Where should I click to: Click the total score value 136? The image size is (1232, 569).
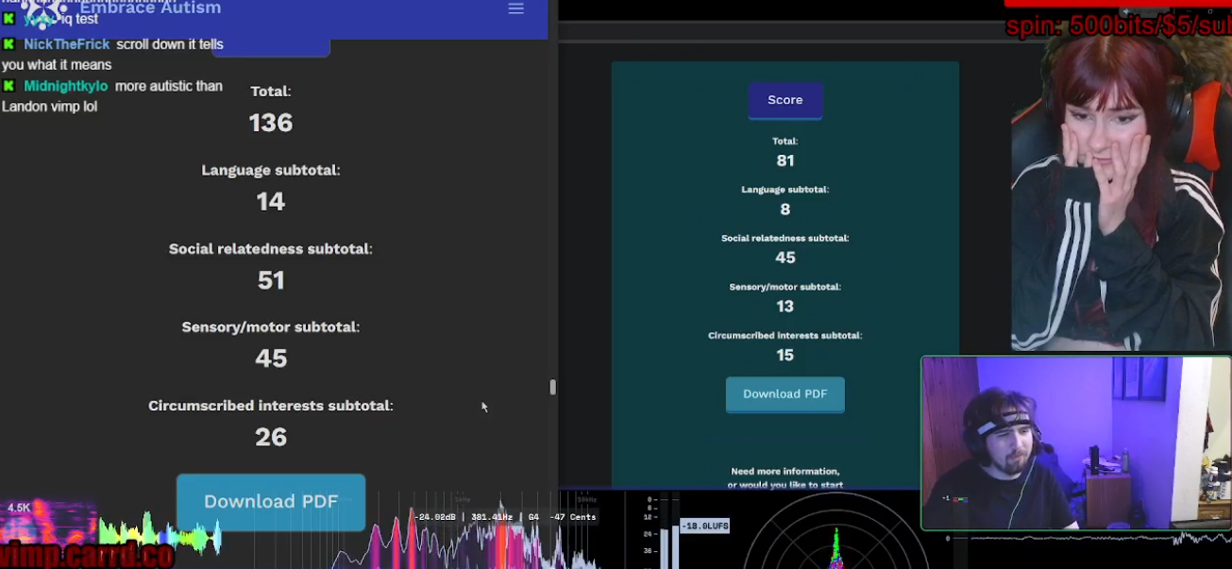271,123
